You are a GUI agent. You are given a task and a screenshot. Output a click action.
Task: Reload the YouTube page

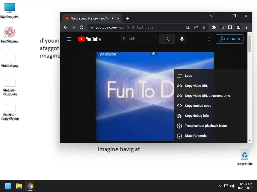pyautogui.click(x=82, y=27)
